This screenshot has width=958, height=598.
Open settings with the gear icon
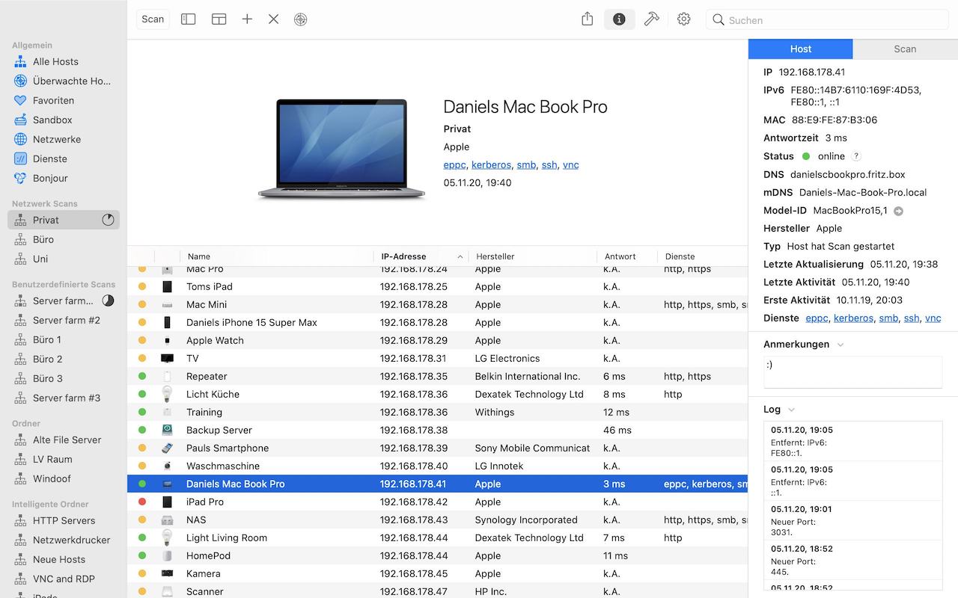point(683,19)
